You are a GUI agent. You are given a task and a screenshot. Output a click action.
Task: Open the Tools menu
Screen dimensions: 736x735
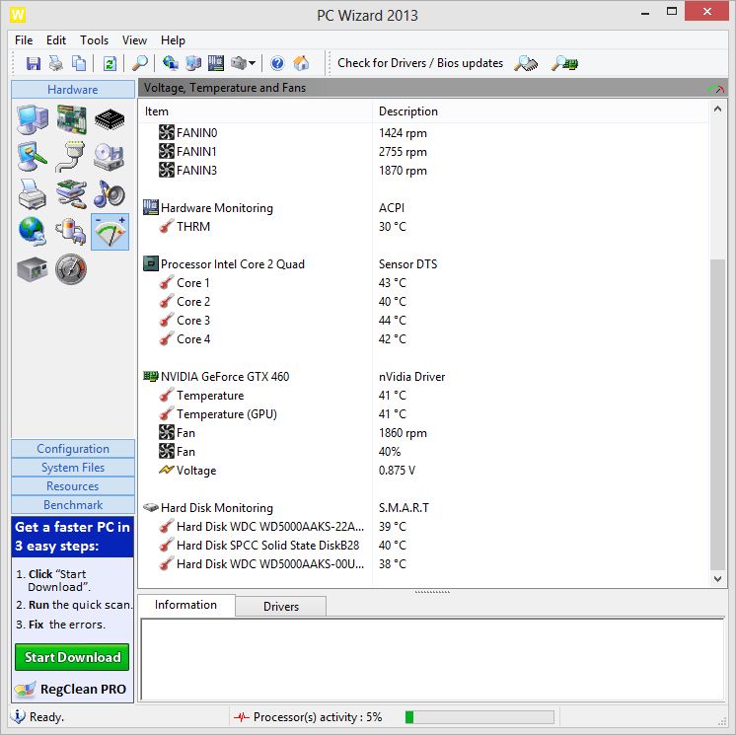click(95, 40)
